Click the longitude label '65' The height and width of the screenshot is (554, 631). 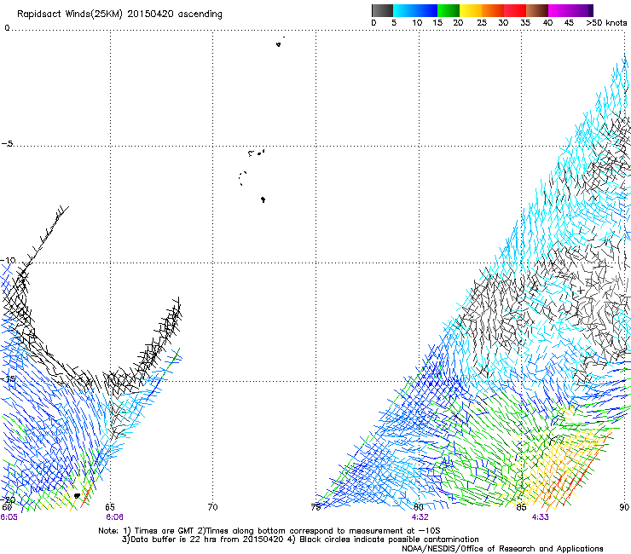coord(110,507)
